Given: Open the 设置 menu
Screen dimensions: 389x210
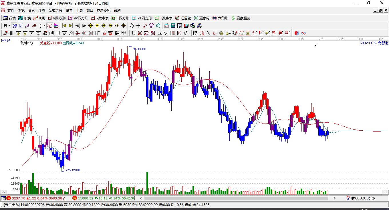Looking at the screenshot, I should click(69, 11).
